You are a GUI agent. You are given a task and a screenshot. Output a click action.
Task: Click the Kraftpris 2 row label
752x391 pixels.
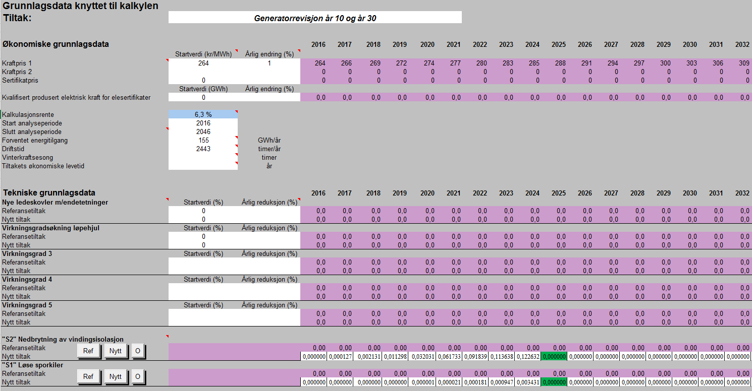16,72
